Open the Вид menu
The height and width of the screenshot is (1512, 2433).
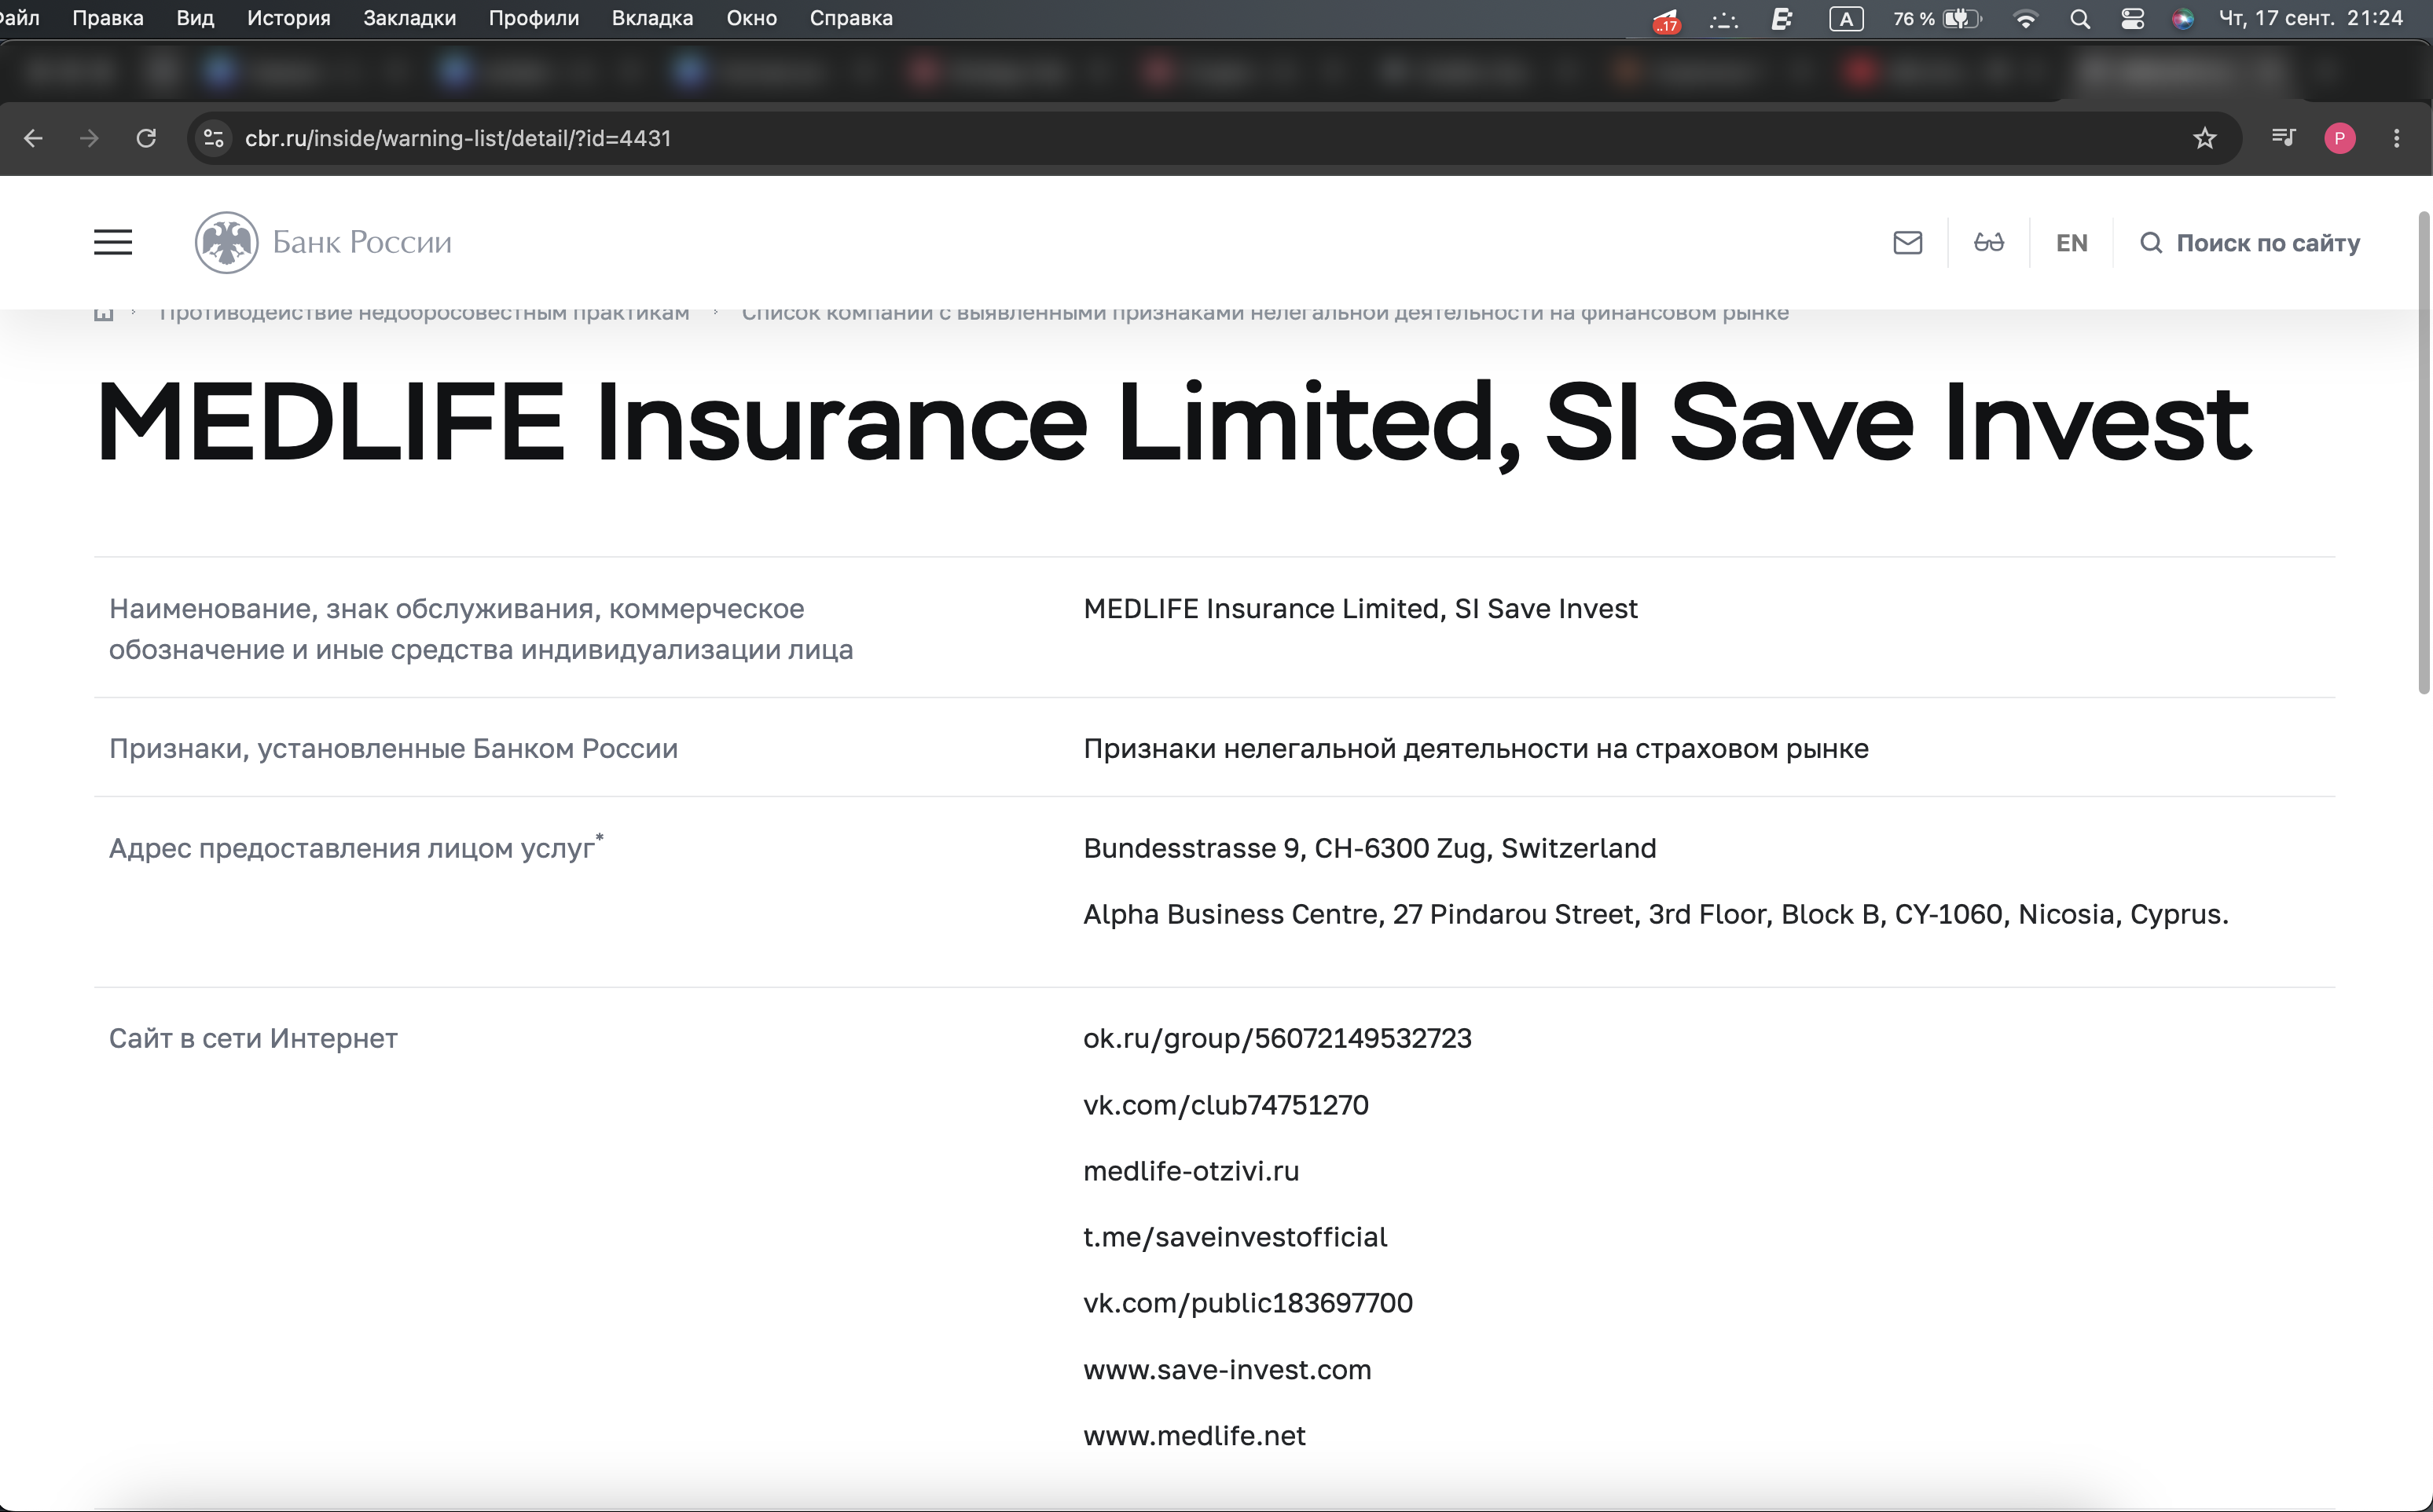coord(195,18)
